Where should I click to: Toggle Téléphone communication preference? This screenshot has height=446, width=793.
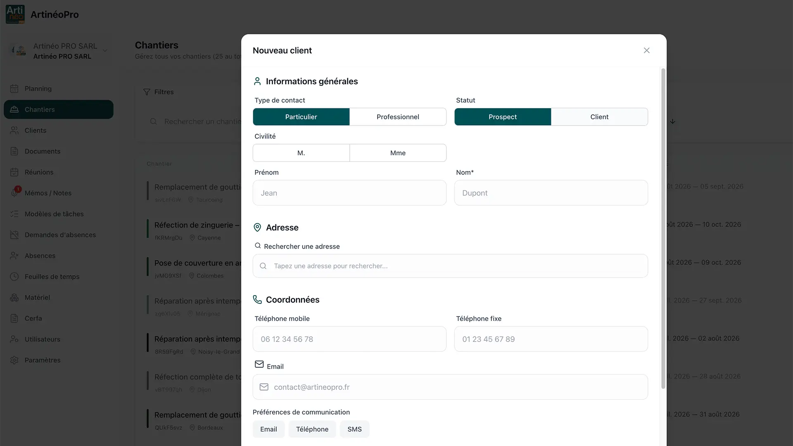[x=312, y=429]
